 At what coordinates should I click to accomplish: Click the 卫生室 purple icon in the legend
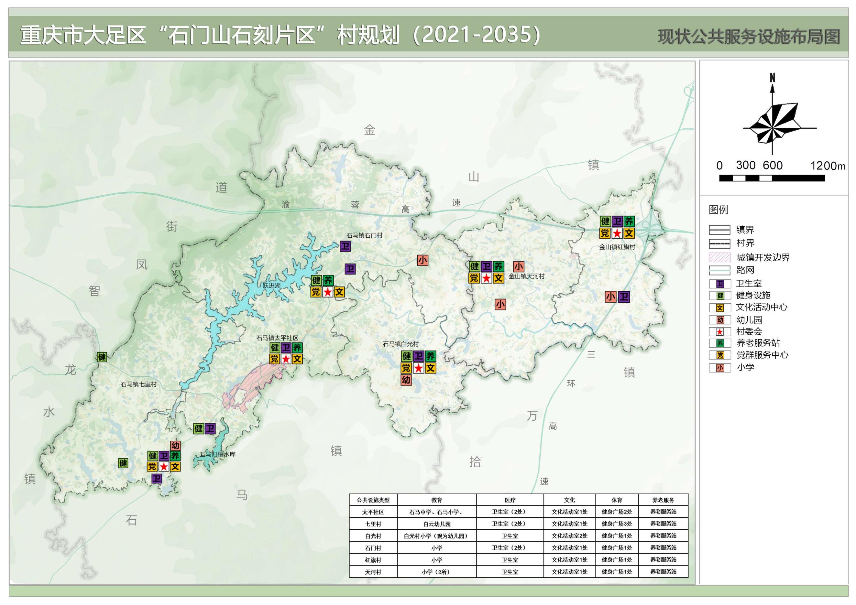coord(720,284)
